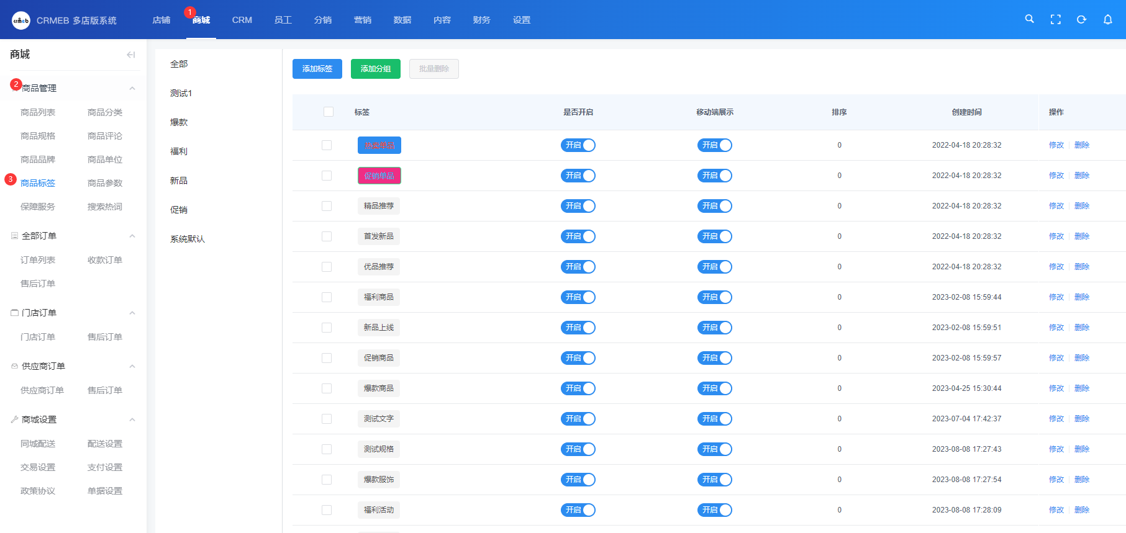Disable the 是否开启 switch for 精品推荐
This screenshot has height=533, width=1126.
(578, 206)
